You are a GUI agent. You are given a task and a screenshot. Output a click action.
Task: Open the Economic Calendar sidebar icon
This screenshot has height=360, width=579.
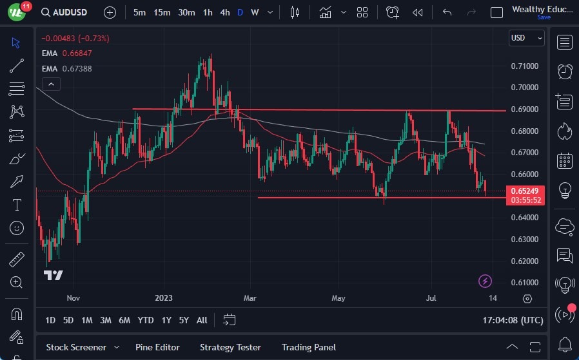pyautogui.click(x=565, y=160)
